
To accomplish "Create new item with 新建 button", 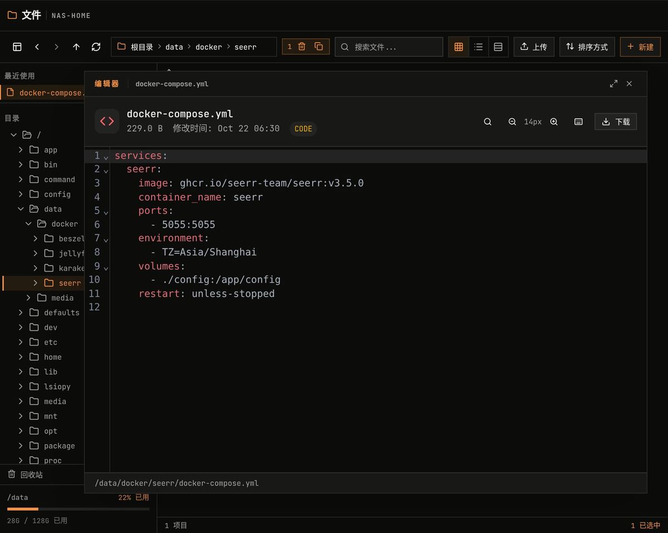I will click(641, 47).
